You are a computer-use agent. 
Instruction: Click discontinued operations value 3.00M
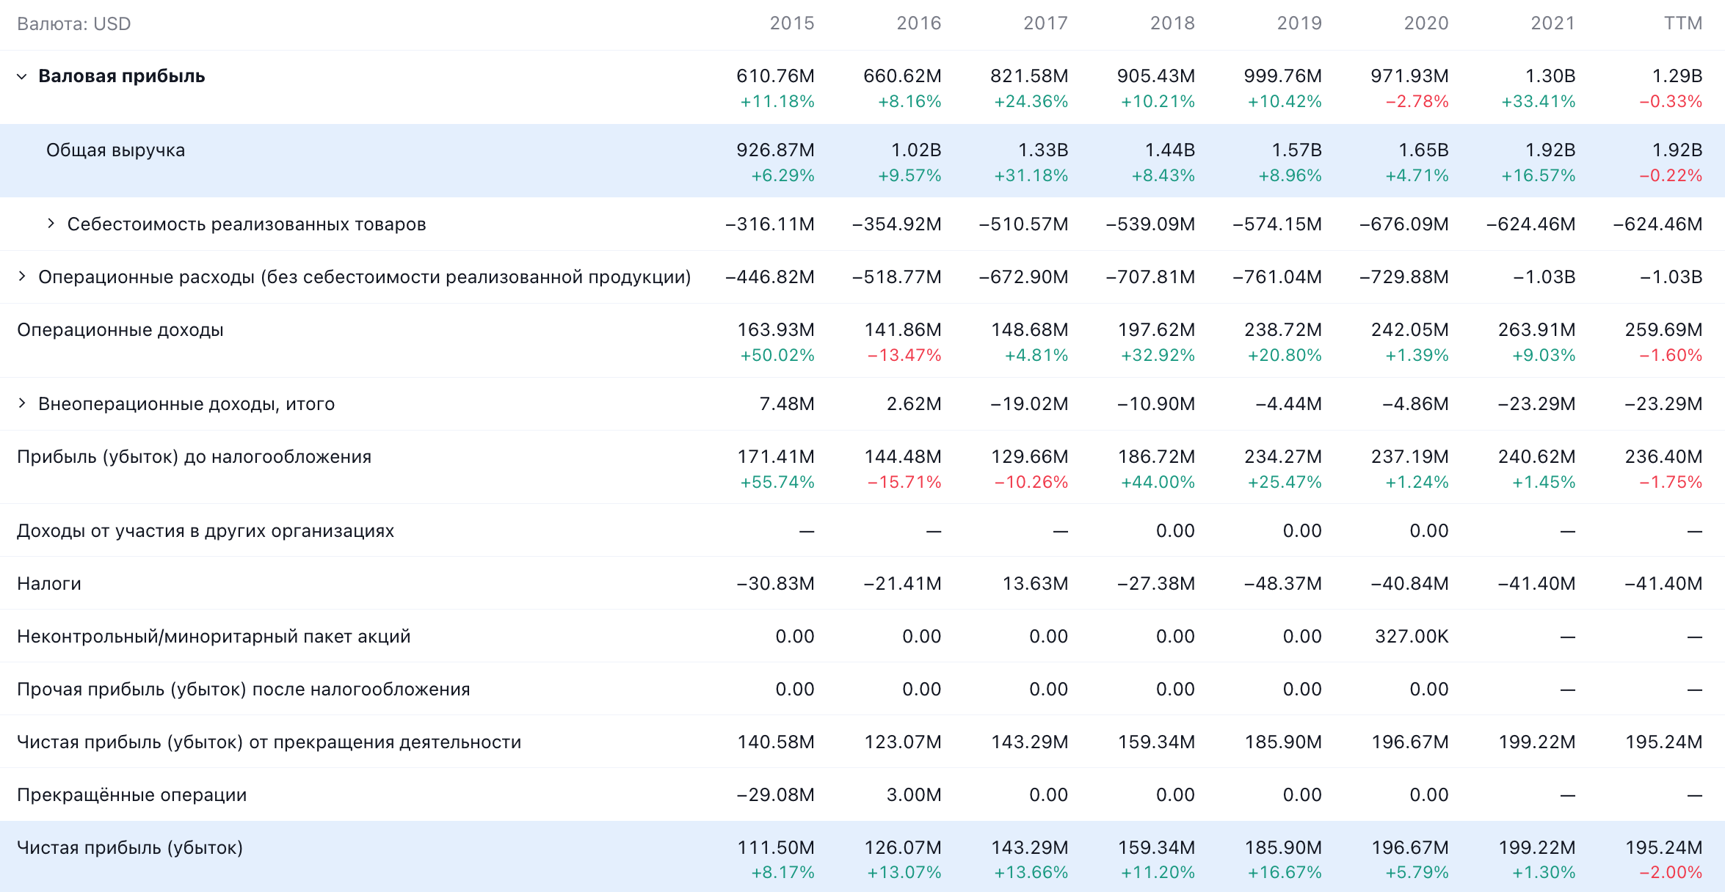coord(914,795)
